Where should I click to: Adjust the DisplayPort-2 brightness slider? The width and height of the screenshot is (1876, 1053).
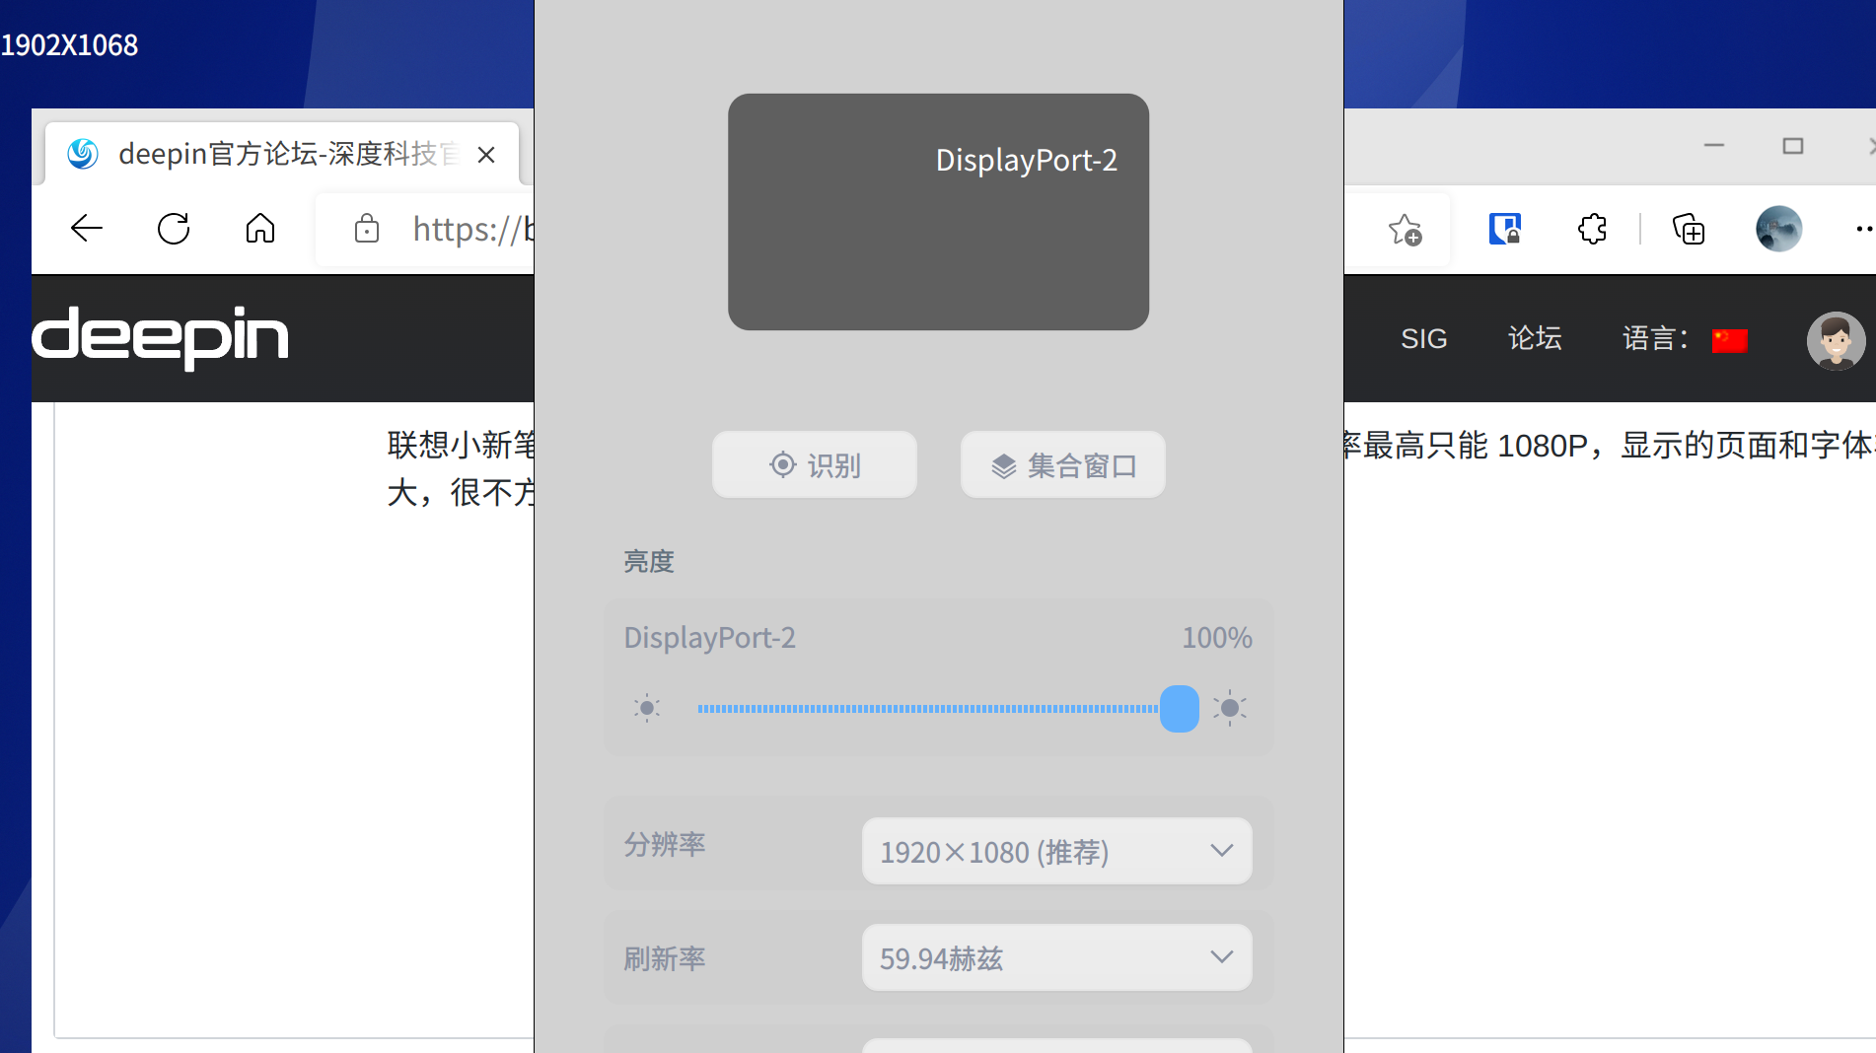[x=1179, y=709]
